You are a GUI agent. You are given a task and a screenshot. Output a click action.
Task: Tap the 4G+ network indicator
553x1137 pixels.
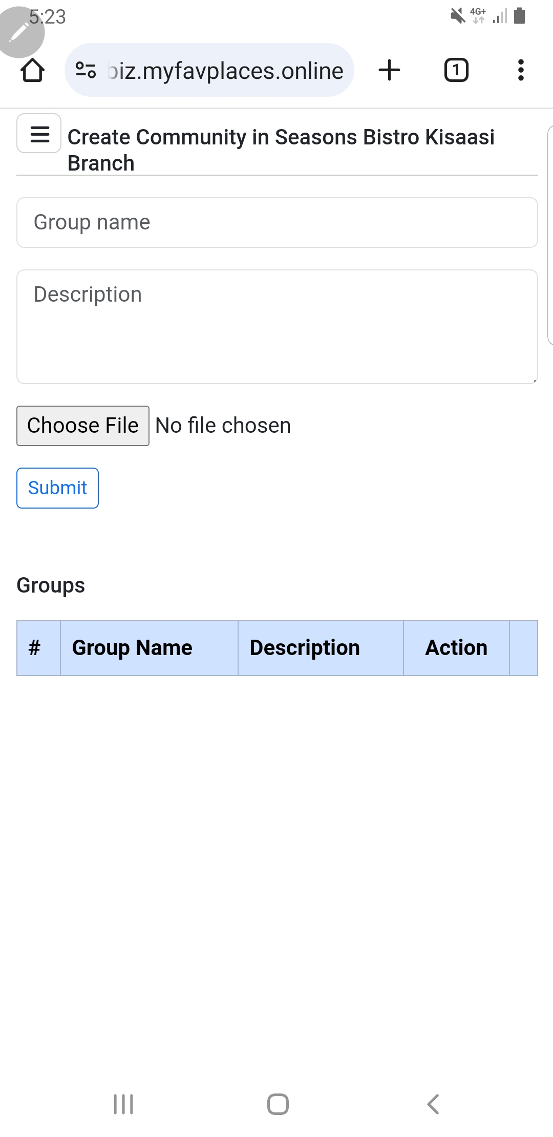[x=478, y=15]
